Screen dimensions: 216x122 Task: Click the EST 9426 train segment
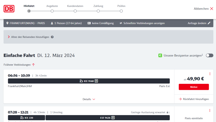pos(108,118)
